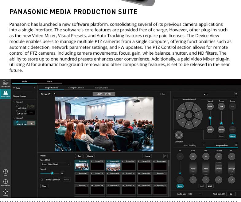241x202 pixels.
Task: Pan camera left with the left arrow
Action: pos(180,115)
